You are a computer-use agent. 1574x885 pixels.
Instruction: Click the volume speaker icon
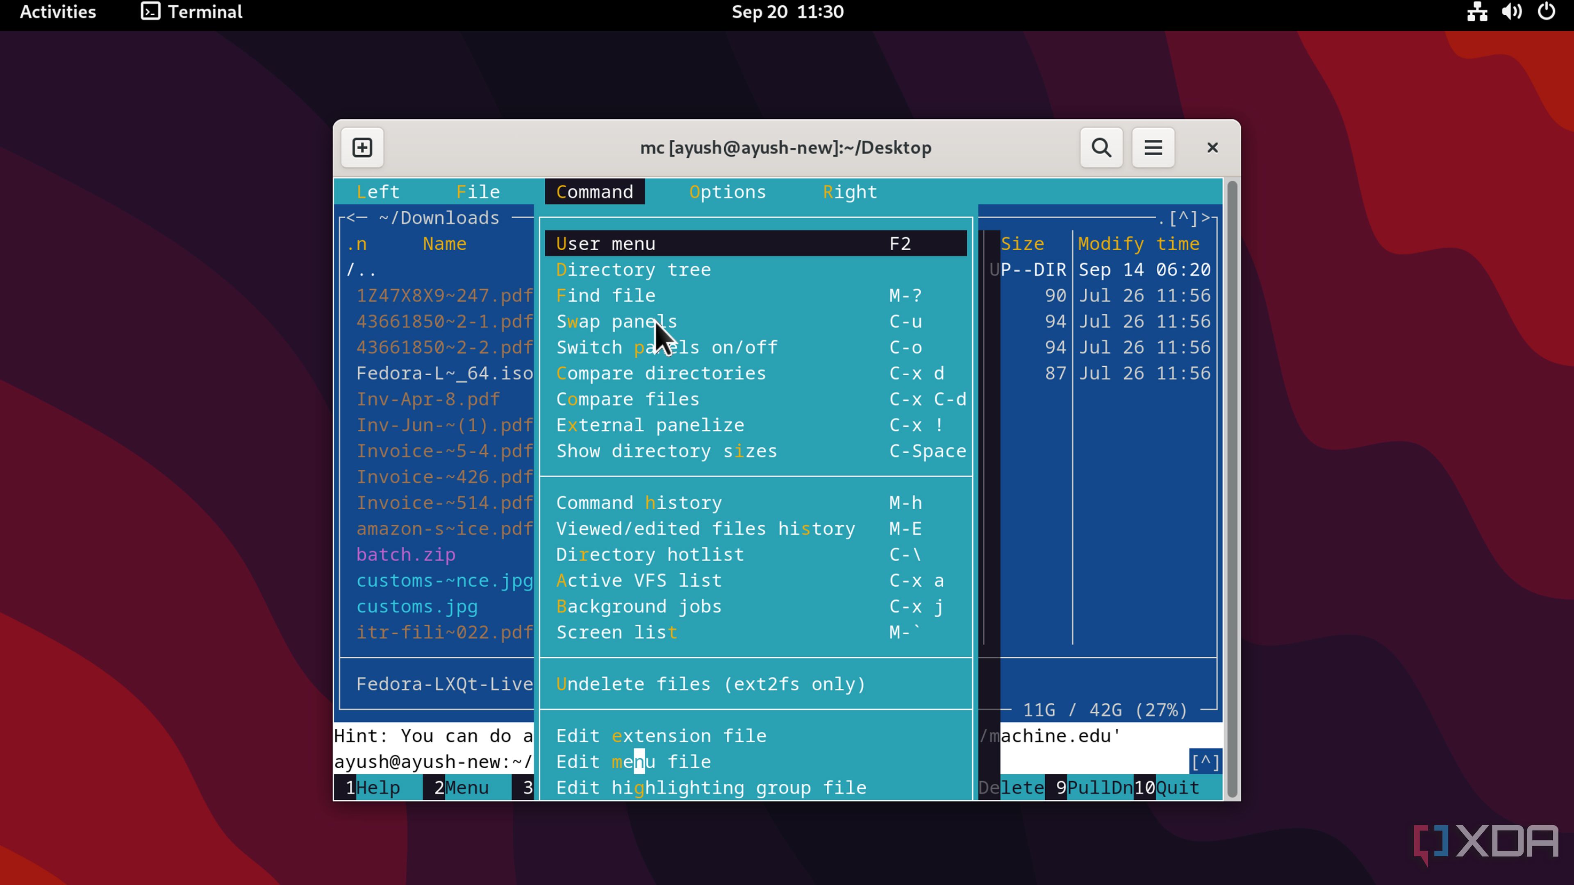click(1512, 11)
